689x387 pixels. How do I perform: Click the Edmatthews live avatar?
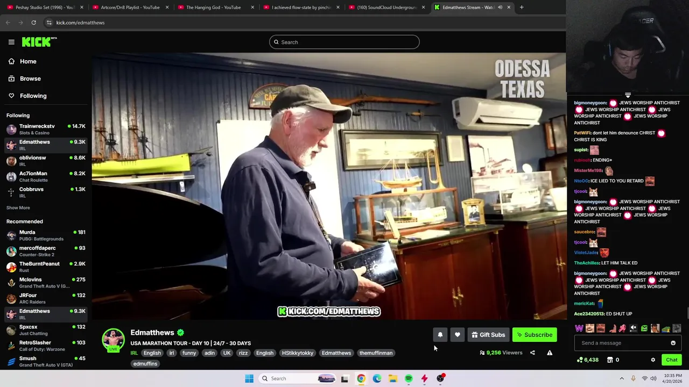[x=113, y=340]
